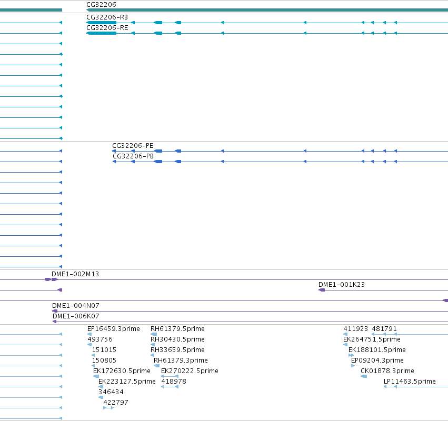The height and width of the screenshot is (421, 448).
Task: Select EST EK223127.5prime label
Action: (x=127, y=382)
